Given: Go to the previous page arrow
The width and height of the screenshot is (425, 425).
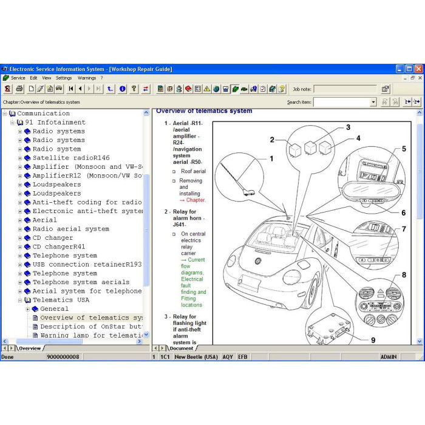Looking at the screenshot, I should [80, 89].
